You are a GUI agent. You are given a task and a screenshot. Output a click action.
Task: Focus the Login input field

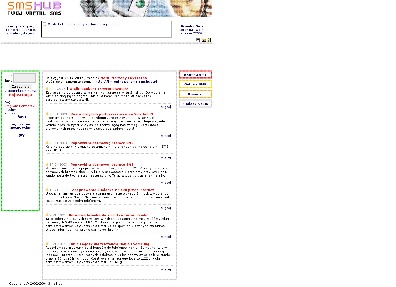click(24, 76)
